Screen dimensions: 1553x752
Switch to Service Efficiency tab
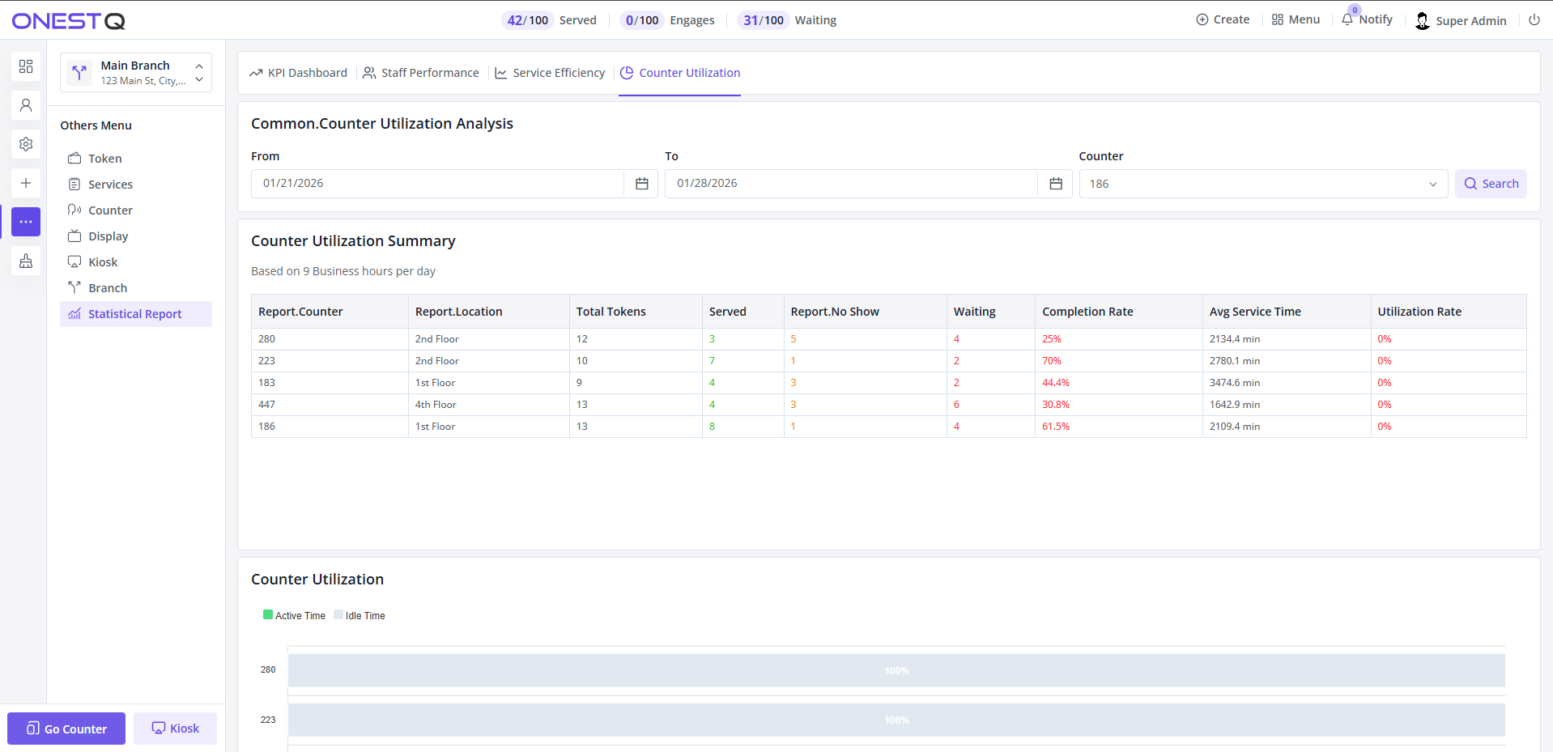551,73
